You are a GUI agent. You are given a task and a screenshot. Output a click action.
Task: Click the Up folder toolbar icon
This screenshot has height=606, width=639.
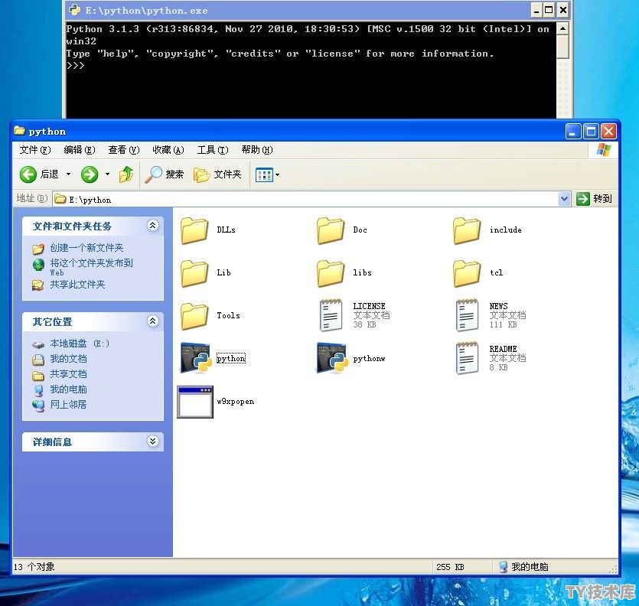tap(126, 174)
